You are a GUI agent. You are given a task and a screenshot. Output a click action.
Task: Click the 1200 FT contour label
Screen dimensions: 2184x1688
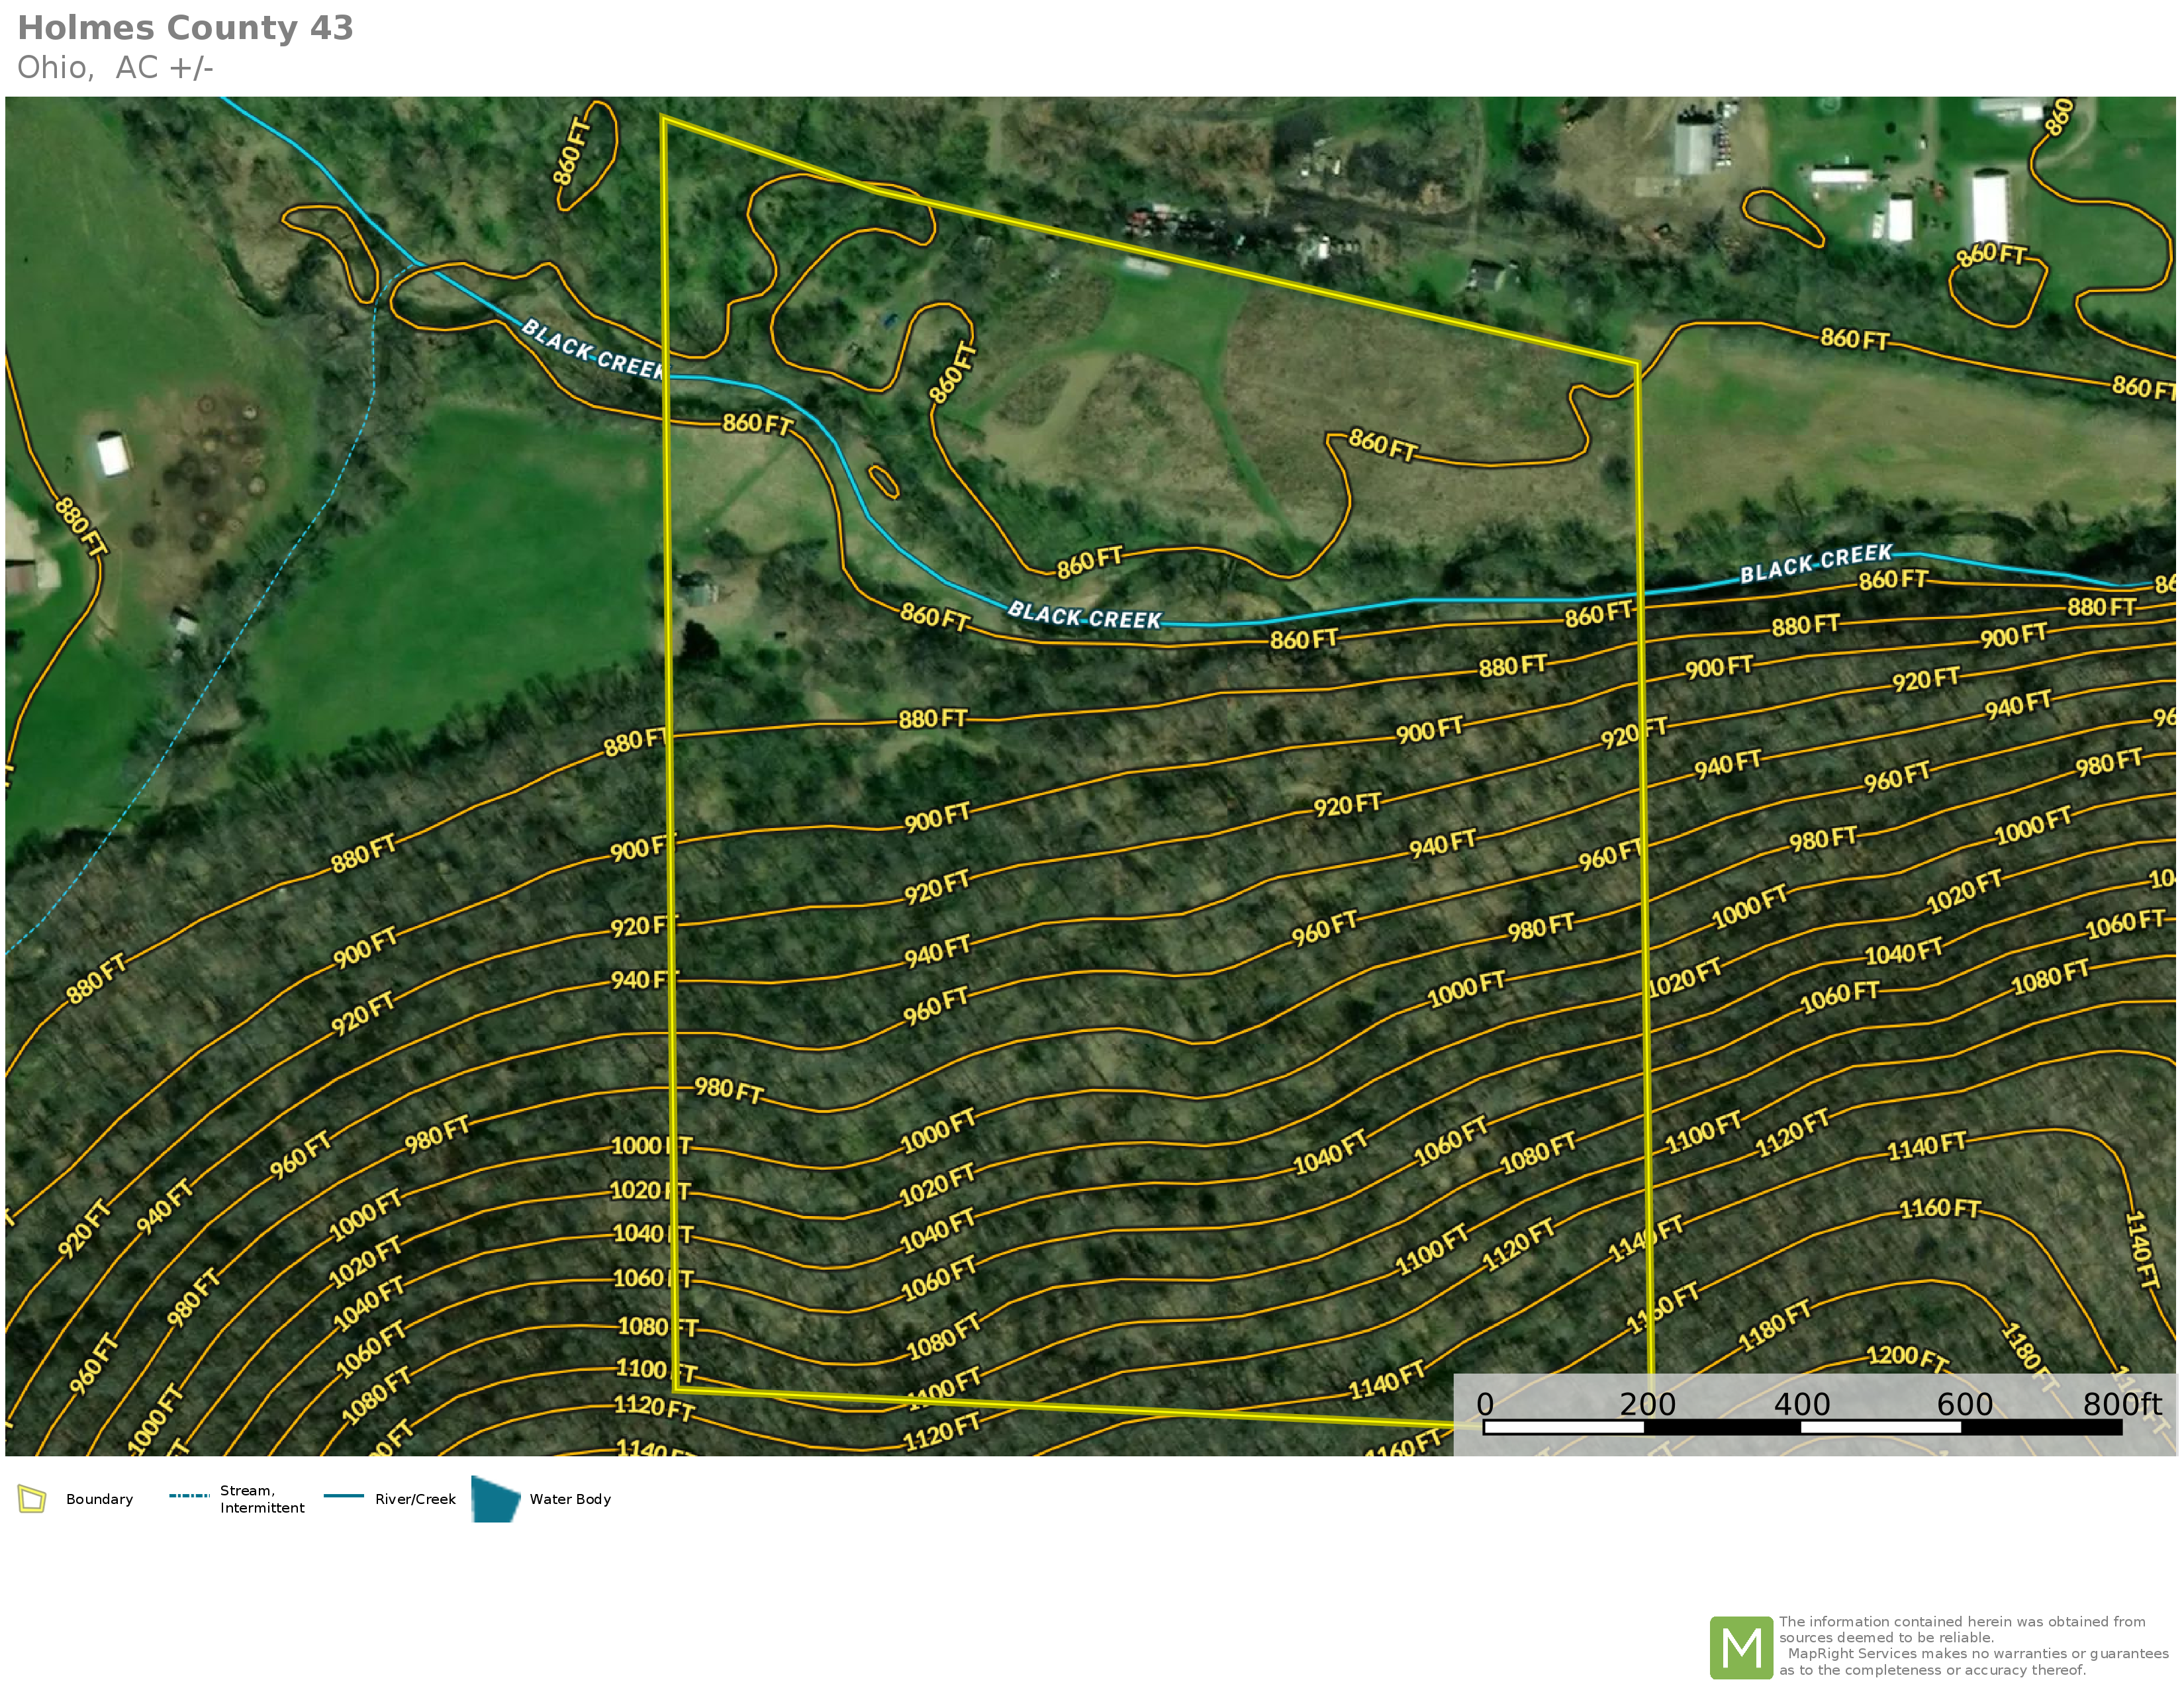point(1906,1357)
